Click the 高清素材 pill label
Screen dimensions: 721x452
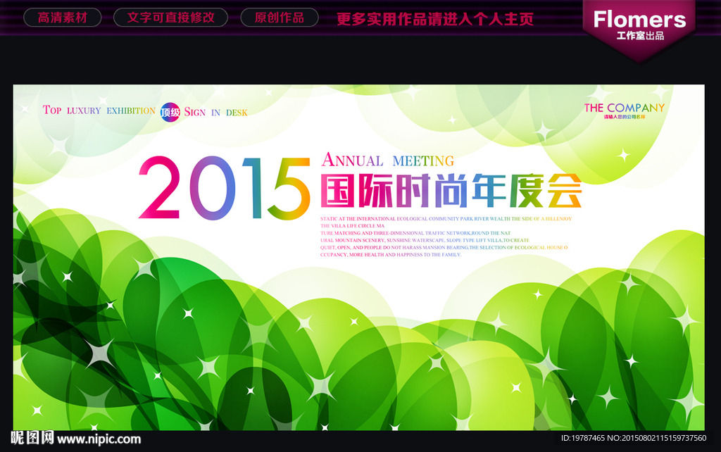(x=62, y=18)
